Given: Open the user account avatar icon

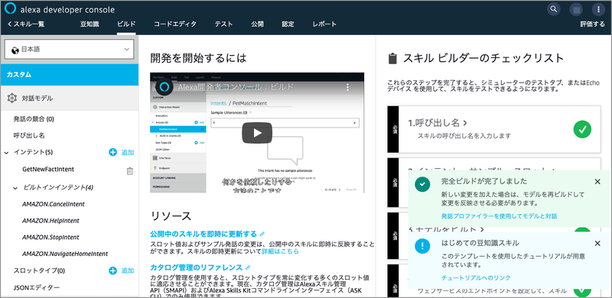Looking at the screenshot, I should [576, 9].
